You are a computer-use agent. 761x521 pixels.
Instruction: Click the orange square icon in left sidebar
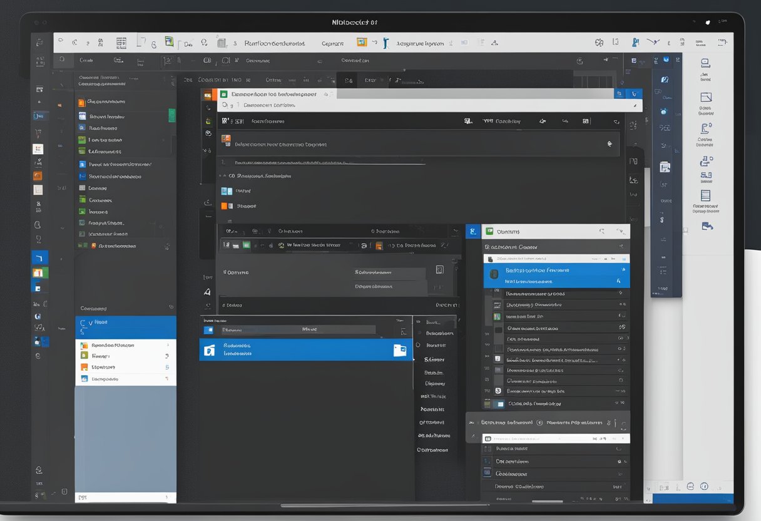38,176
